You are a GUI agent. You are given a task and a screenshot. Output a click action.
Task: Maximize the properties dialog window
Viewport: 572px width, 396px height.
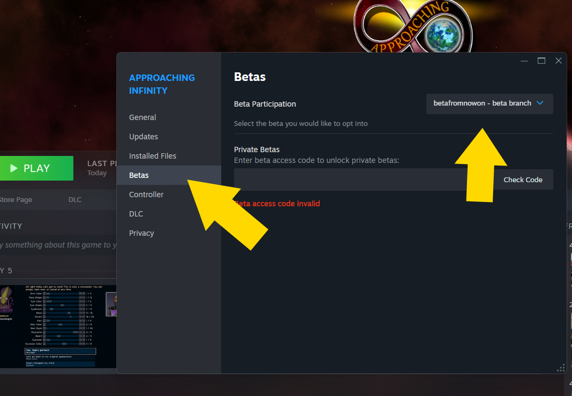click(541, 61)
